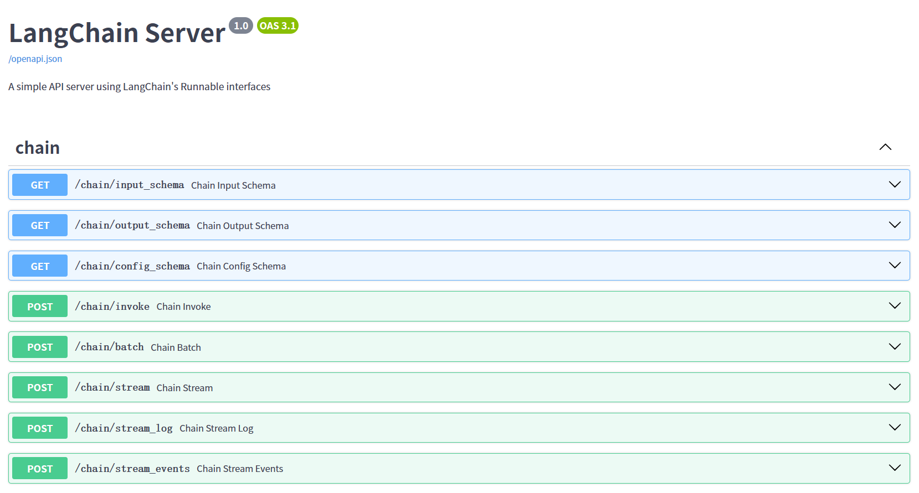Expand the /chain/stream_events endpoint chevron
The image size is (919, 493).
895,468
